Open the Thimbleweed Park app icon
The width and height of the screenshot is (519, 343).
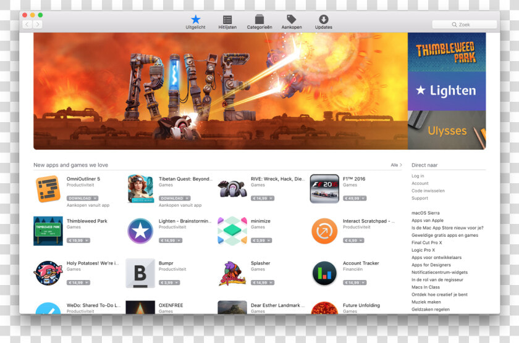coord(48,231)
